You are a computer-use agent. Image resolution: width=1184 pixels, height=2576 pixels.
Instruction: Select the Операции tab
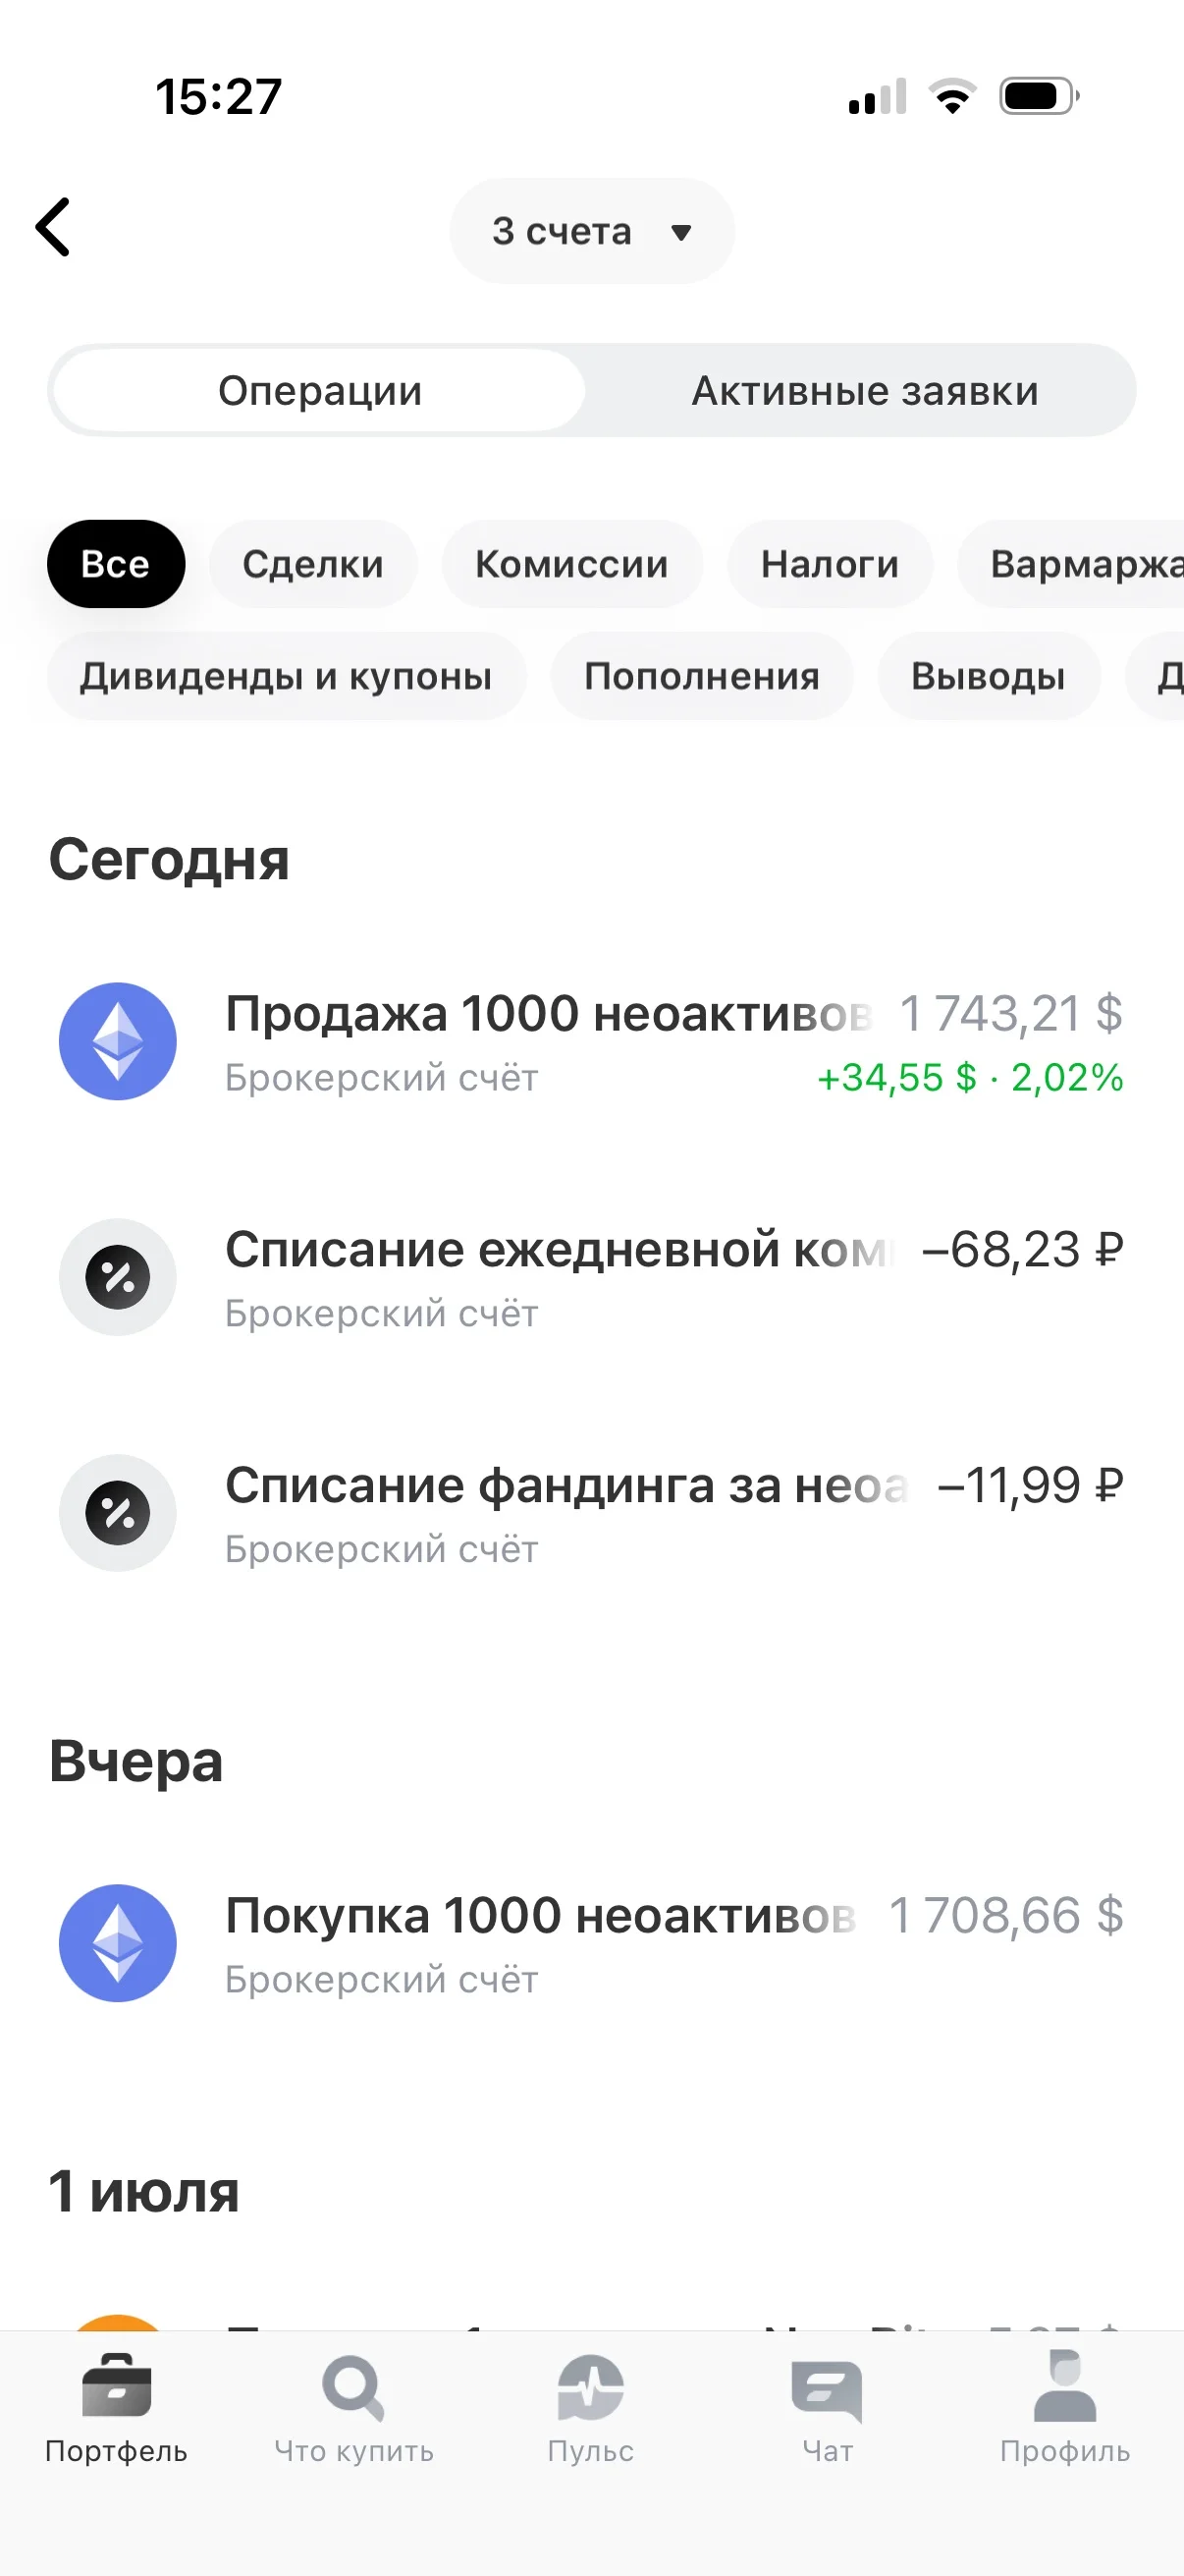click(x=320, y=391)
